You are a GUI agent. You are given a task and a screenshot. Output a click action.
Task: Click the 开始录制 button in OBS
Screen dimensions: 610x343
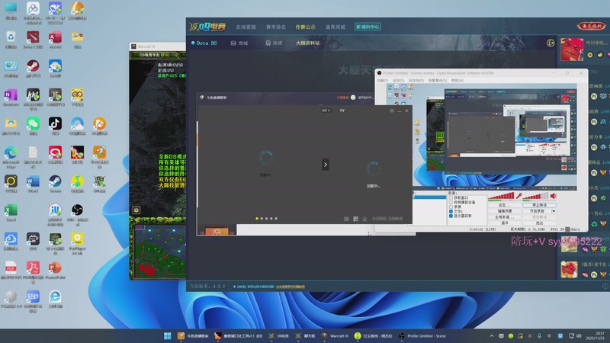click(x=537, y=211)
